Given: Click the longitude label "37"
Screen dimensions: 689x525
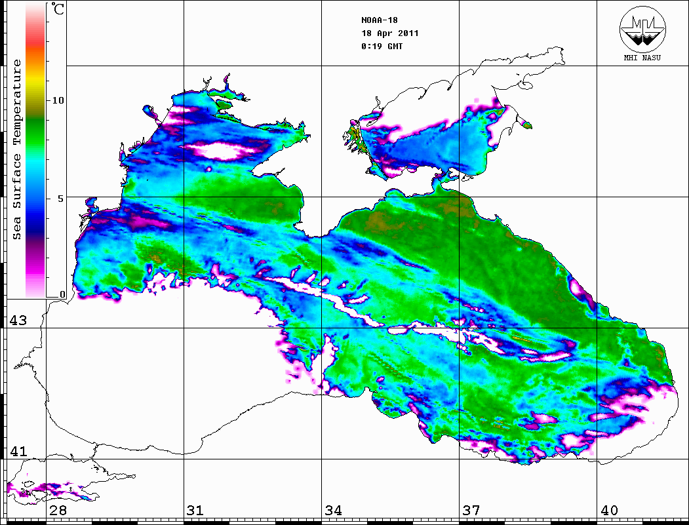Looking at the screenshot, I should tap(471, 510).
